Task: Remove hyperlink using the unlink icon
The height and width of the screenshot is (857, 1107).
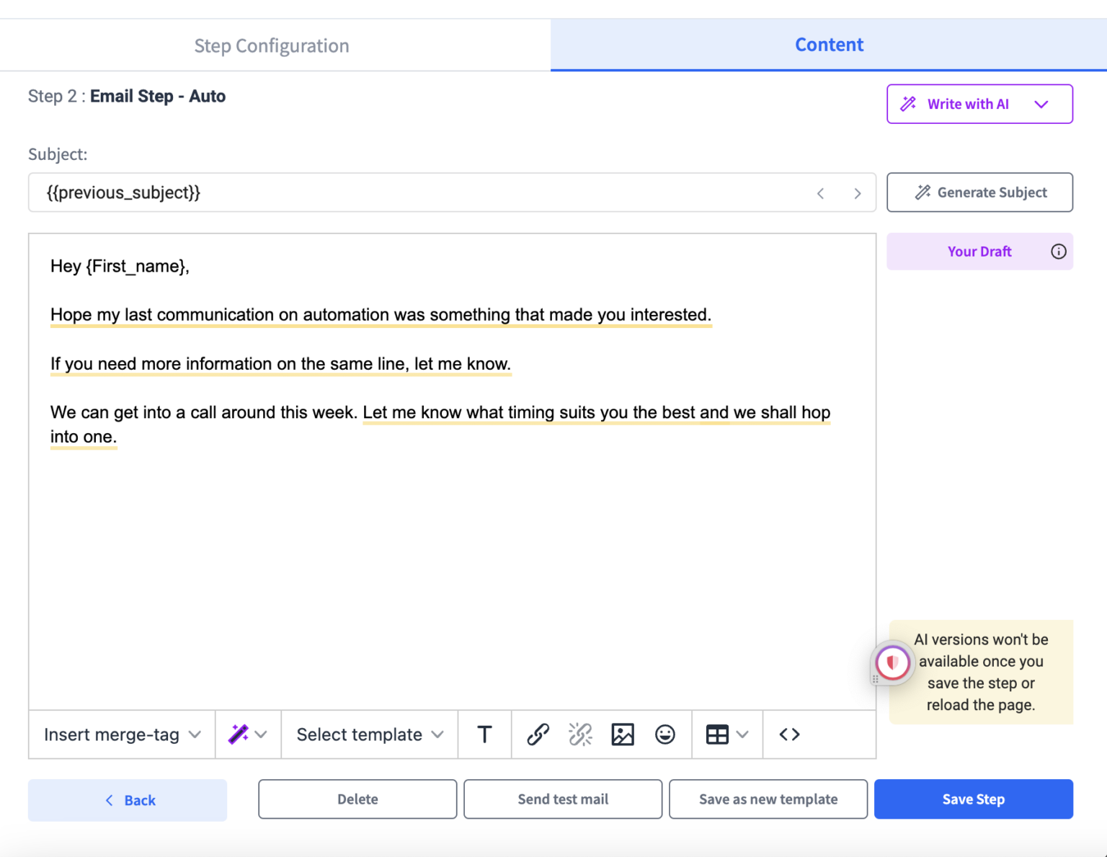Action: pyautogui.click(x=580, y=734)
